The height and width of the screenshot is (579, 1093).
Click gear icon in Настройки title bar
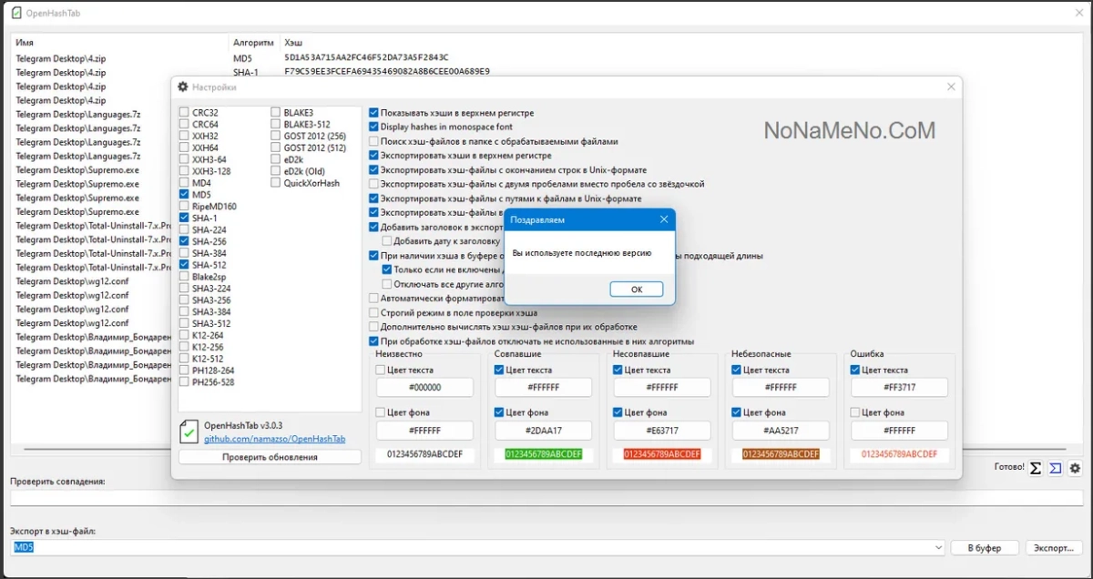click(x=182, y=87)
